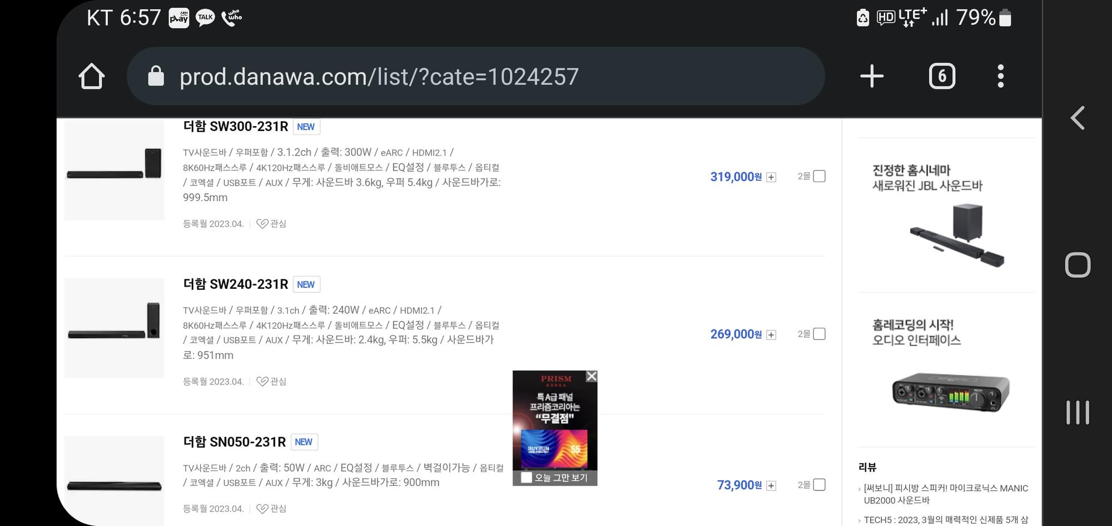Open the TECH5 2023 3월 review link
This screenshot has height=526, width=1112.
coord(946,520)
